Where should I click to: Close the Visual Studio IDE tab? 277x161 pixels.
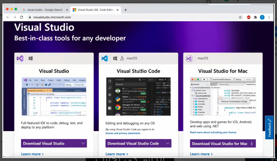118,10
